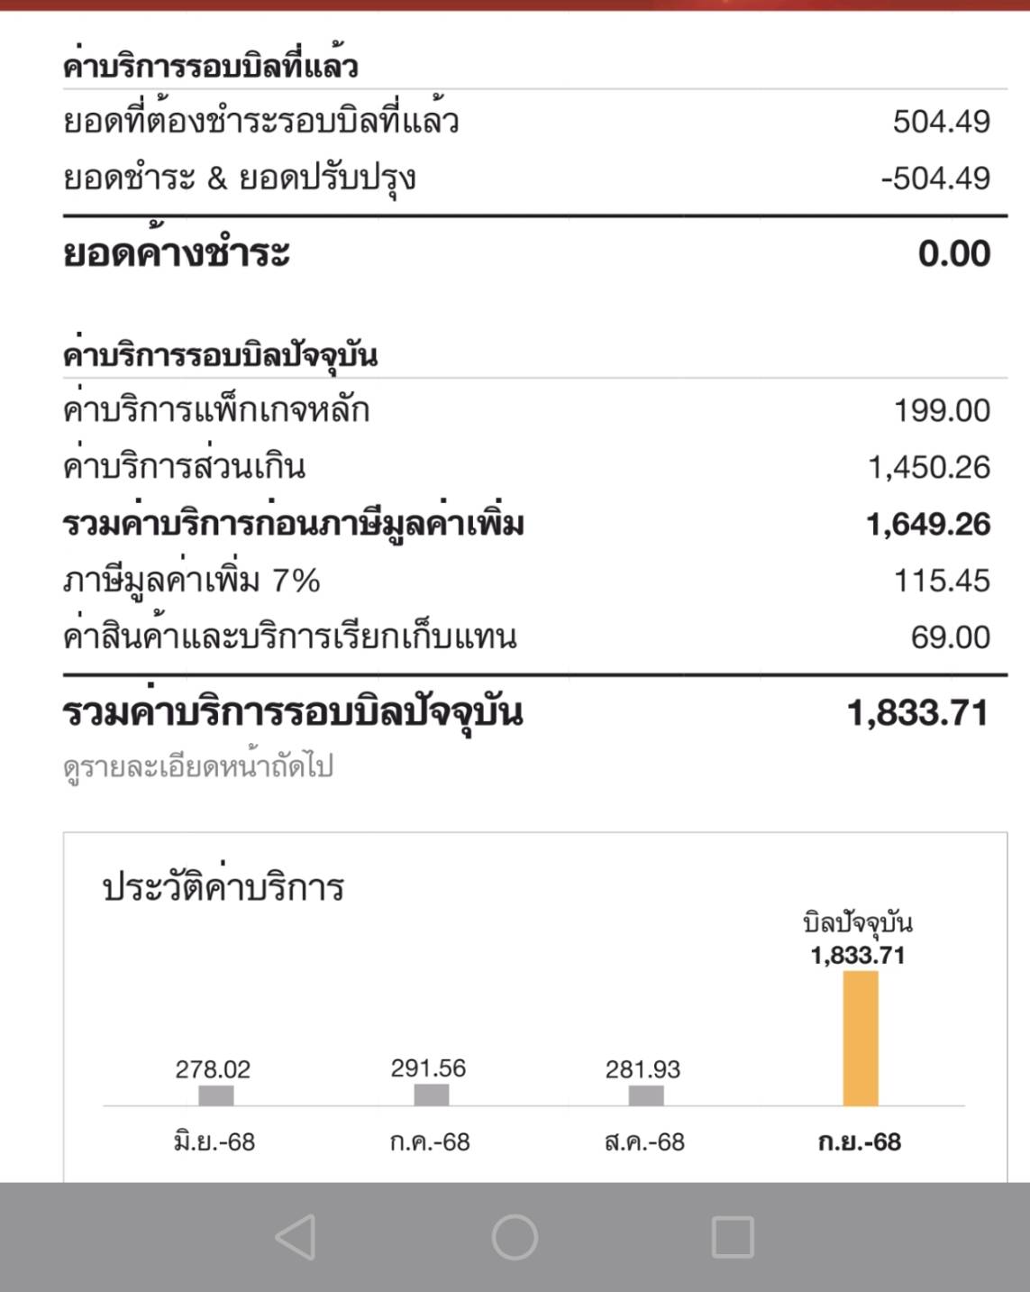Tap the recent apps square icon
Screen dimensions: 1030x1292
[732, 1236]
